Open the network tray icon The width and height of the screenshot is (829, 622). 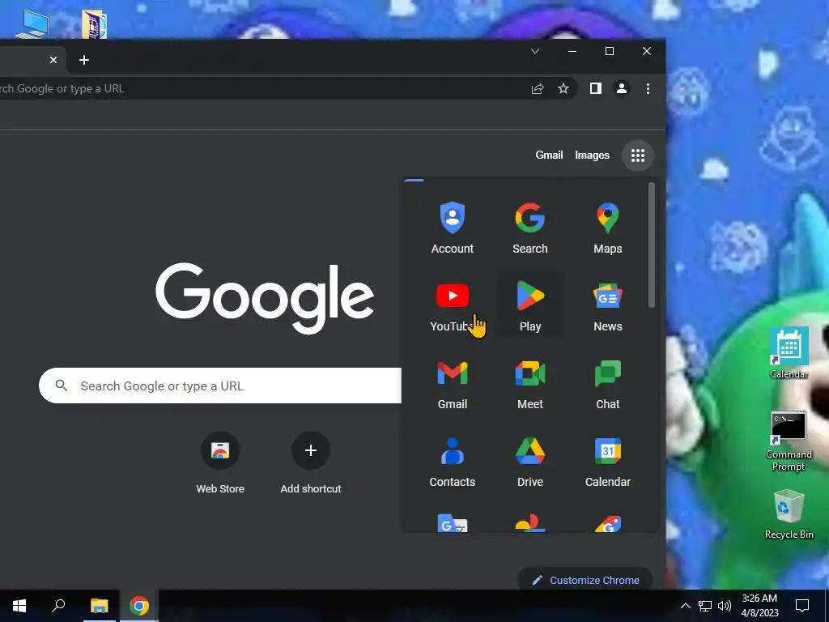pyautogui.click(x=705, y=606)
